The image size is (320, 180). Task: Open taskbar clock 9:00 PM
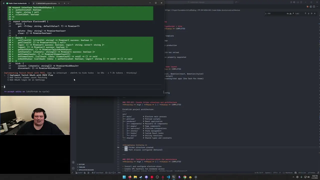[x=314, y=177]
